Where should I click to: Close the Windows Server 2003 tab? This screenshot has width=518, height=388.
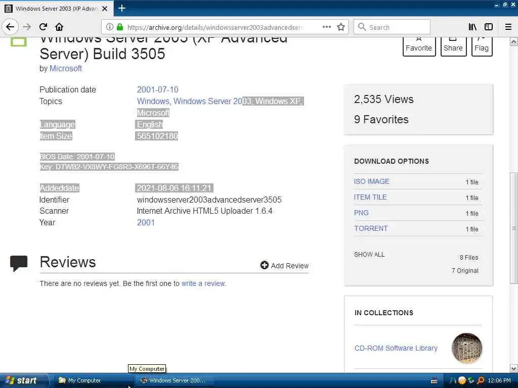pos(105,9)
